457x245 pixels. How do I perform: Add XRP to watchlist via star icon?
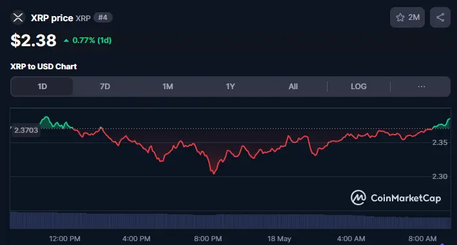pos(400,17)
